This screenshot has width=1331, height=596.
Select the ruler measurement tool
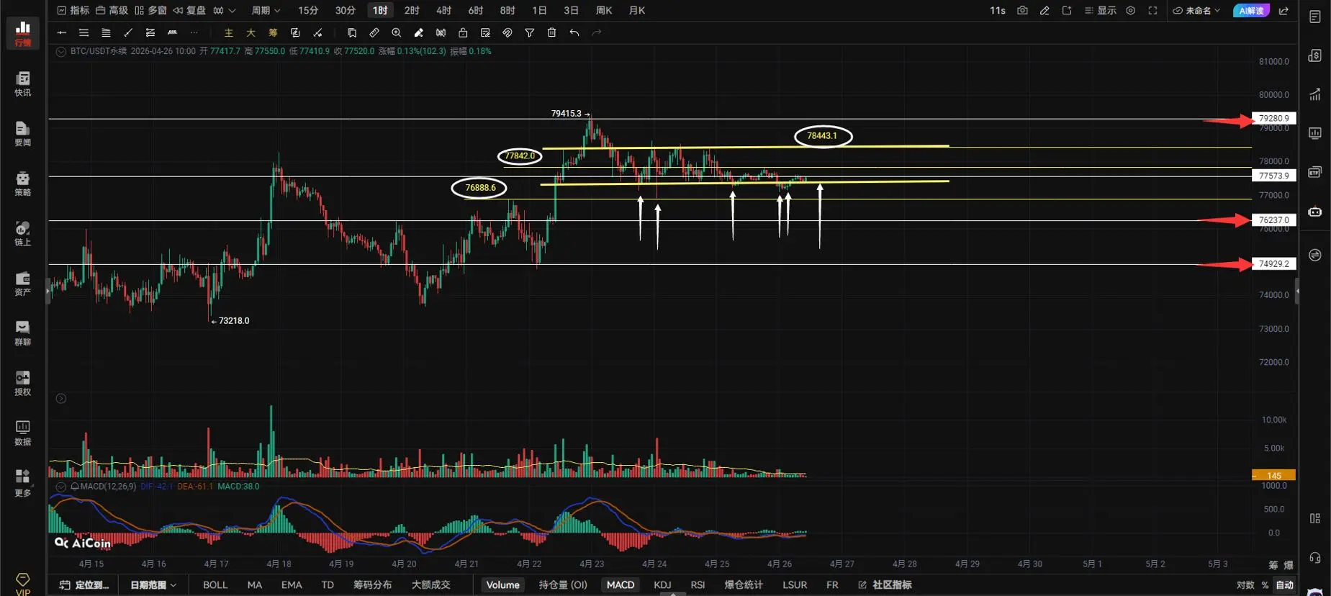click(374, 32)
